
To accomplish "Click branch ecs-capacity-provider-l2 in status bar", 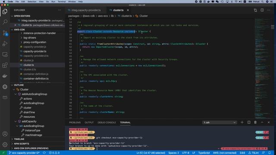I will pyautogui.click(x=24, y=153).
